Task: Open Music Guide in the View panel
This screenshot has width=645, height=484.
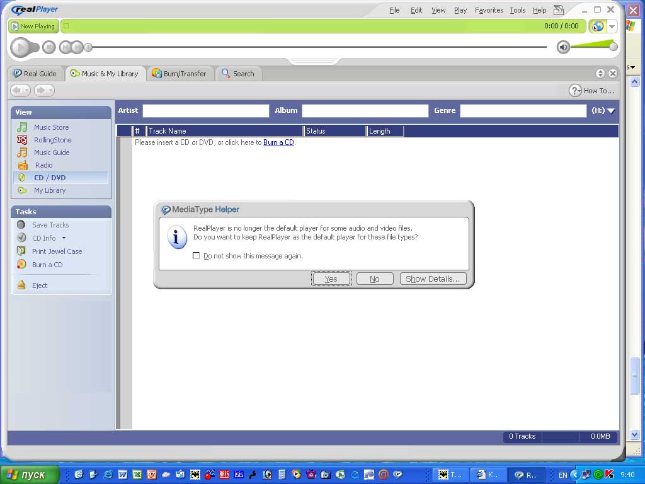Action: tap(52, 153)
